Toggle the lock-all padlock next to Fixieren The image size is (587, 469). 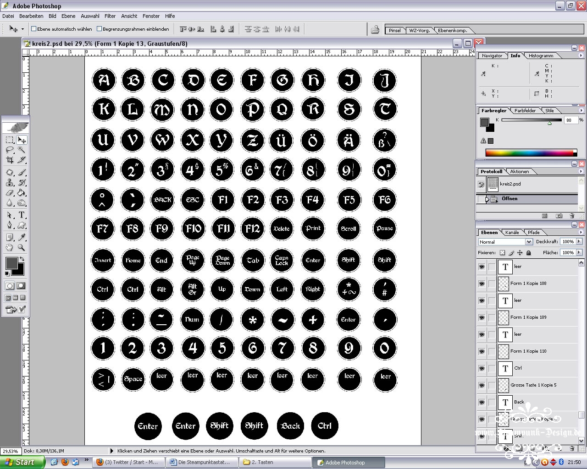[529, 253]
